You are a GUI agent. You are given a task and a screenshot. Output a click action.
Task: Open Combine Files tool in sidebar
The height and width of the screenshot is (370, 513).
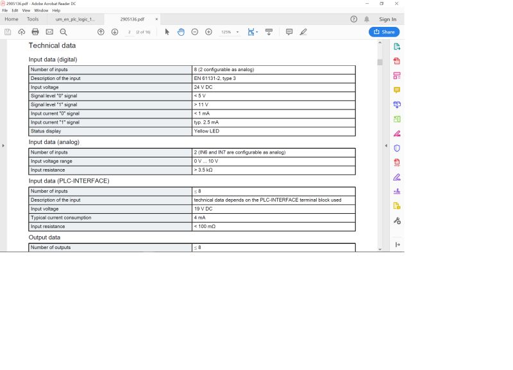(x=397, y=104)
